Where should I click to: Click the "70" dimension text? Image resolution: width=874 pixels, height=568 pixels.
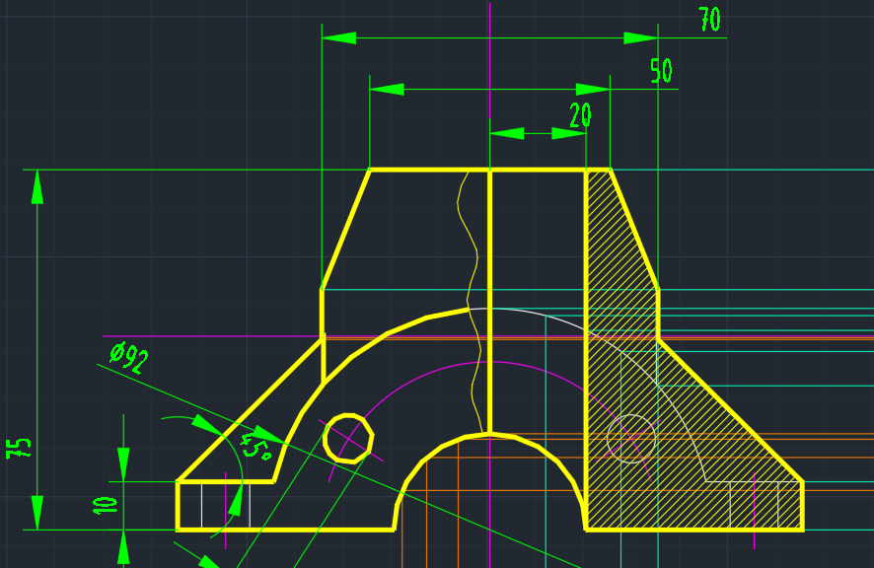(x=709, y=20)
